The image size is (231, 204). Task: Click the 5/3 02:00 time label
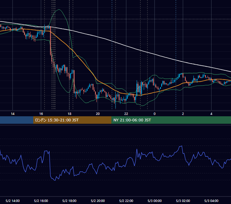point(183,201)
